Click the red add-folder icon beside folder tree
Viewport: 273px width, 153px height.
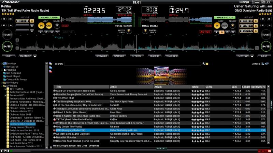pyautogui.click(x=50, y=71)
